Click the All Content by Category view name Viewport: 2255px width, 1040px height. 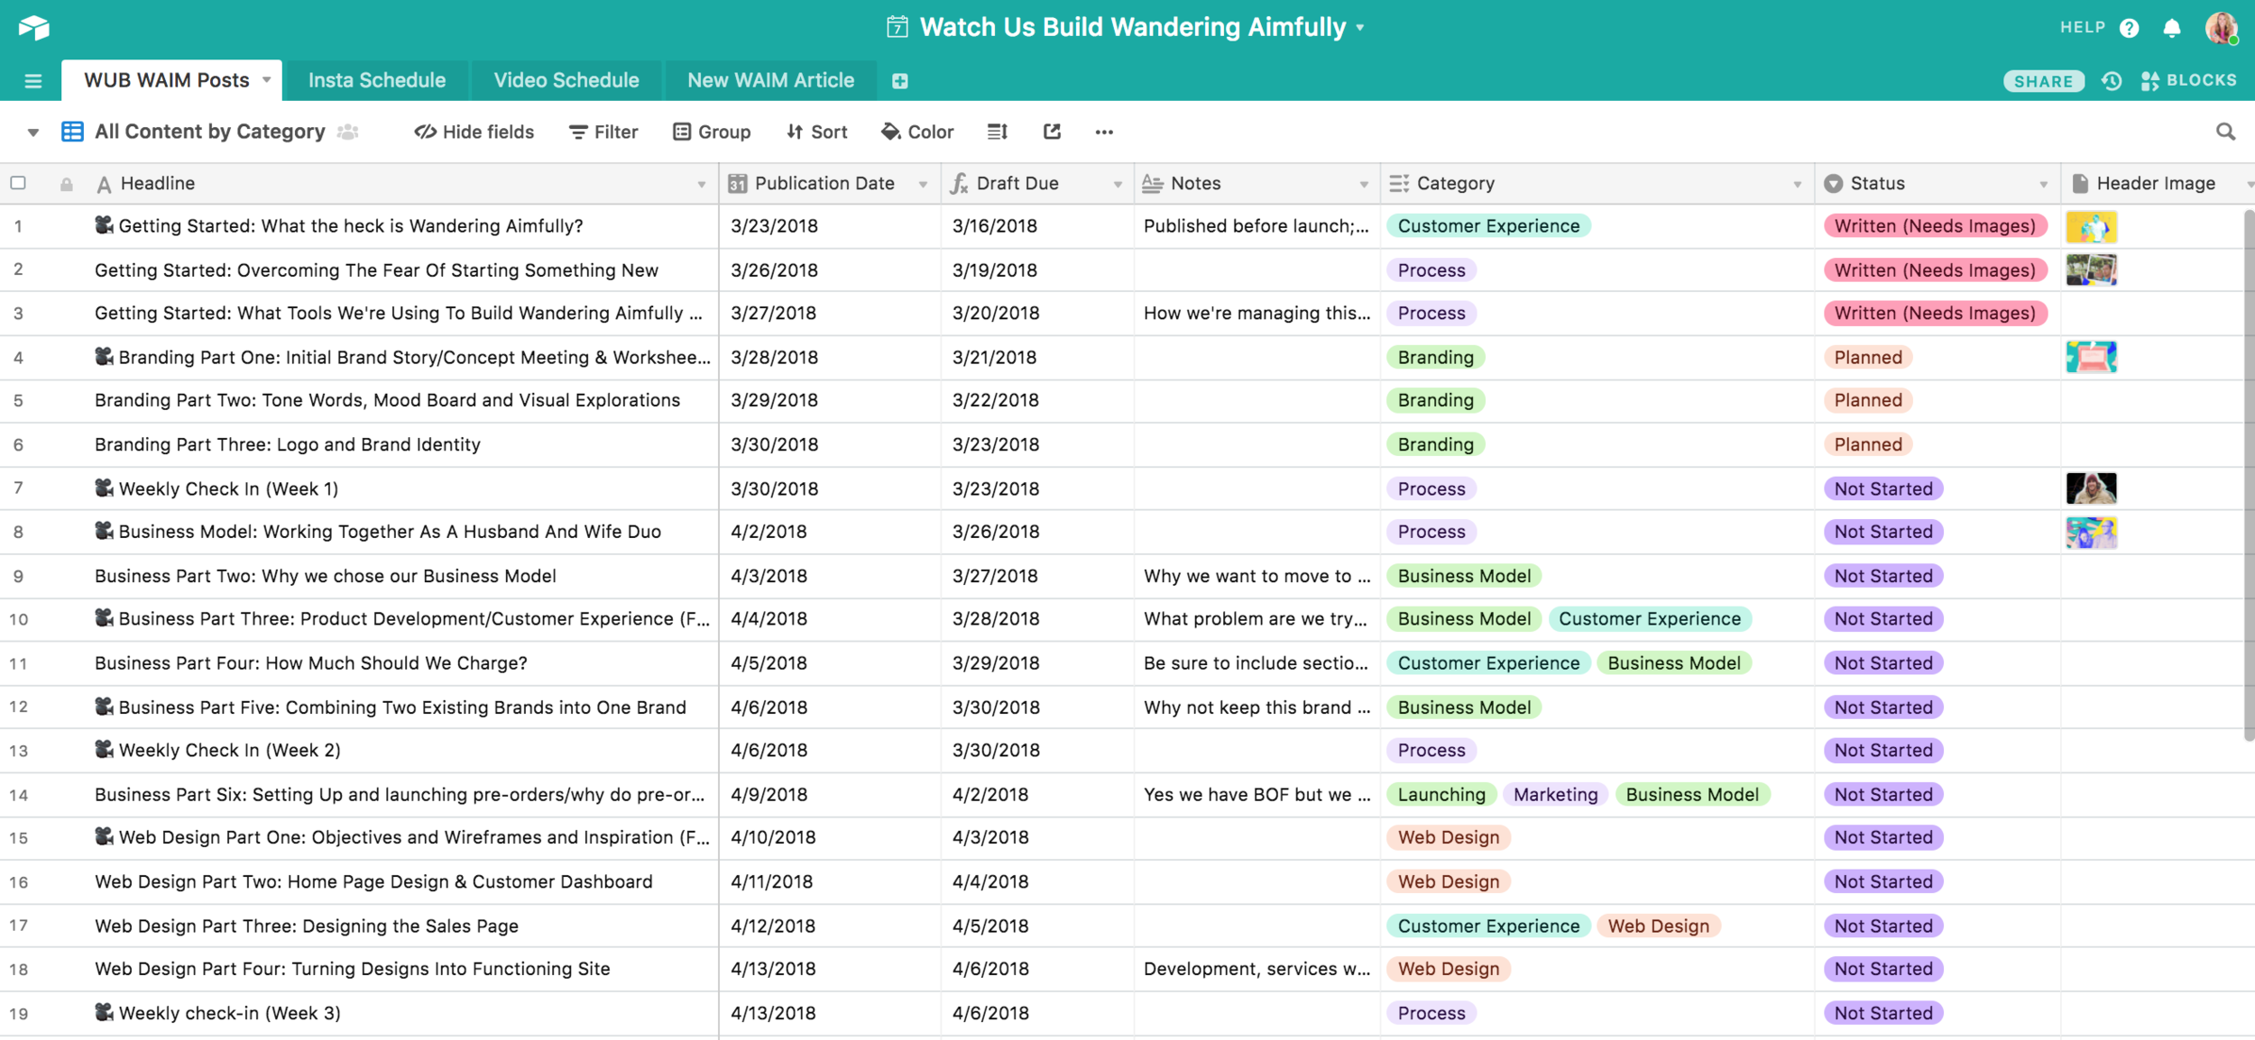coord(209,132)
